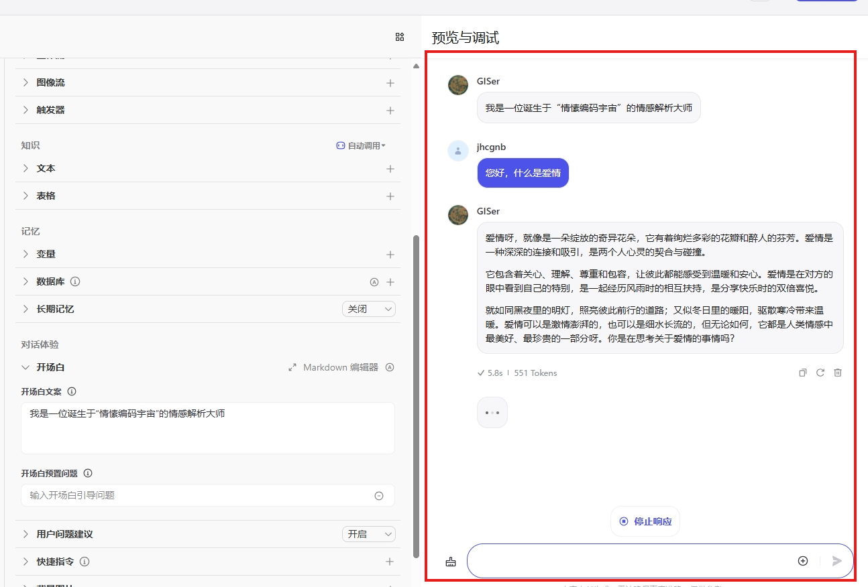Regenerate the GISer reply with refresh icon
Screen dimensions: 868x587
tap(820, 373)
